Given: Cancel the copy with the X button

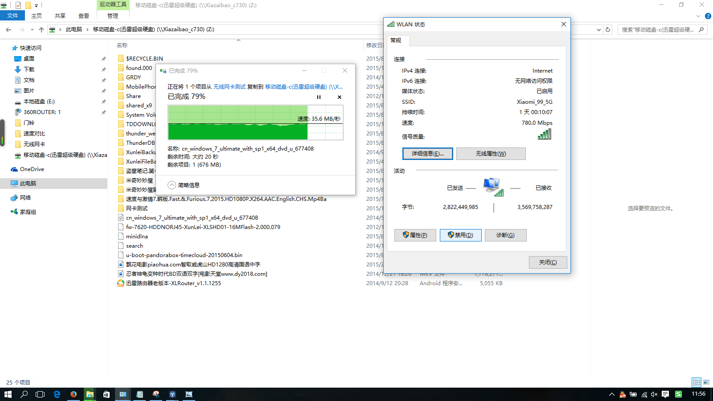Looking at the screenshot, I should coord(340,97).
